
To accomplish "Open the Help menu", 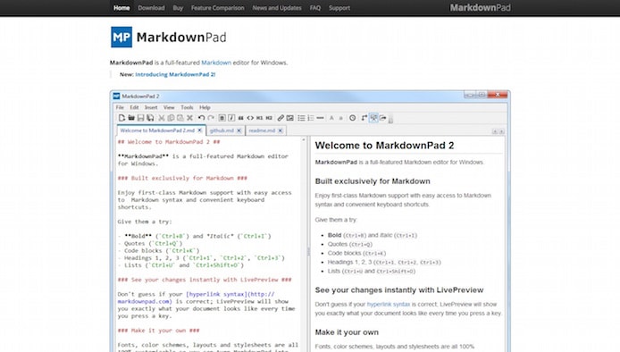I will [x=205, y=107].
